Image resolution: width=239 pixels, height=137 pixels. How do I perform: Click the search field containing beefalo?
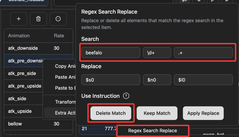[x=111, y=53]
